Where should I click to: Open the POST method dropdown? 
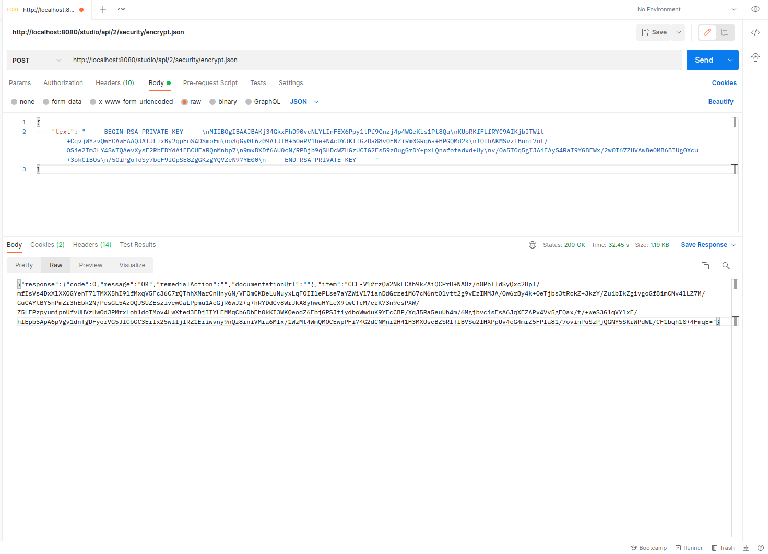(x=36, y=60)
